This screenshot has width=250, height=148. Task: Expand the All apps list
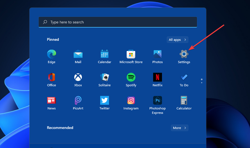click(177, 40)
